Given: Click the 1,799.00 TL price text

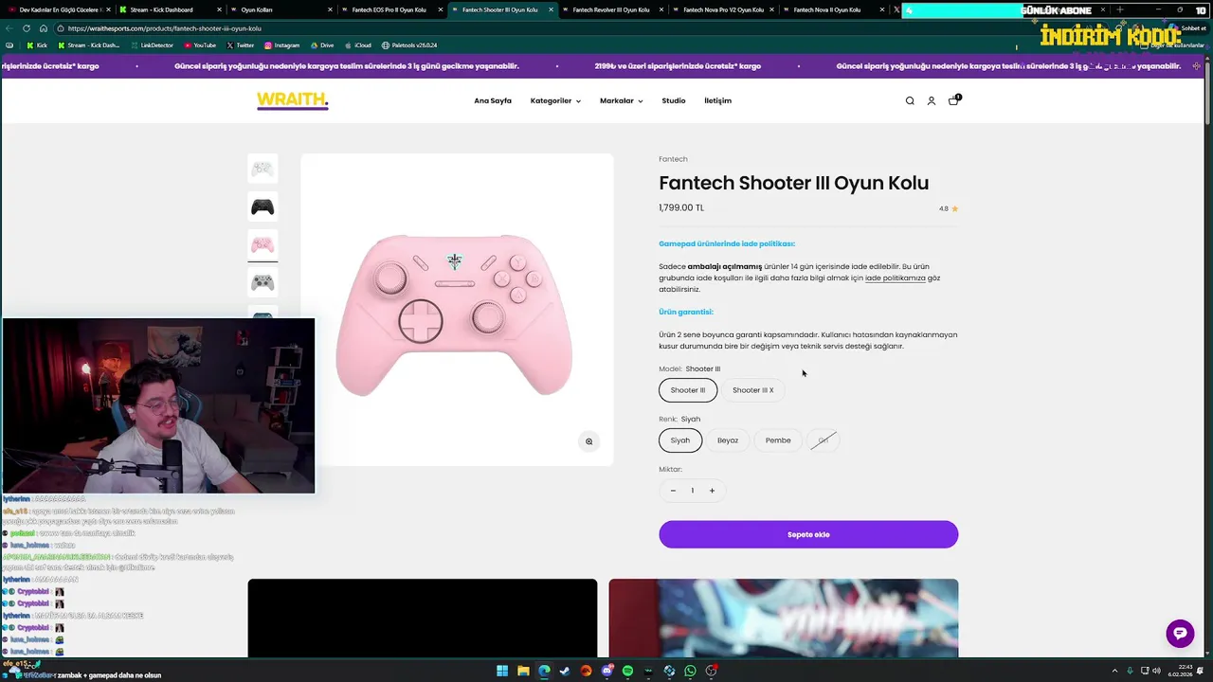Looking at the screenshot, I should [x=681, y=208].
